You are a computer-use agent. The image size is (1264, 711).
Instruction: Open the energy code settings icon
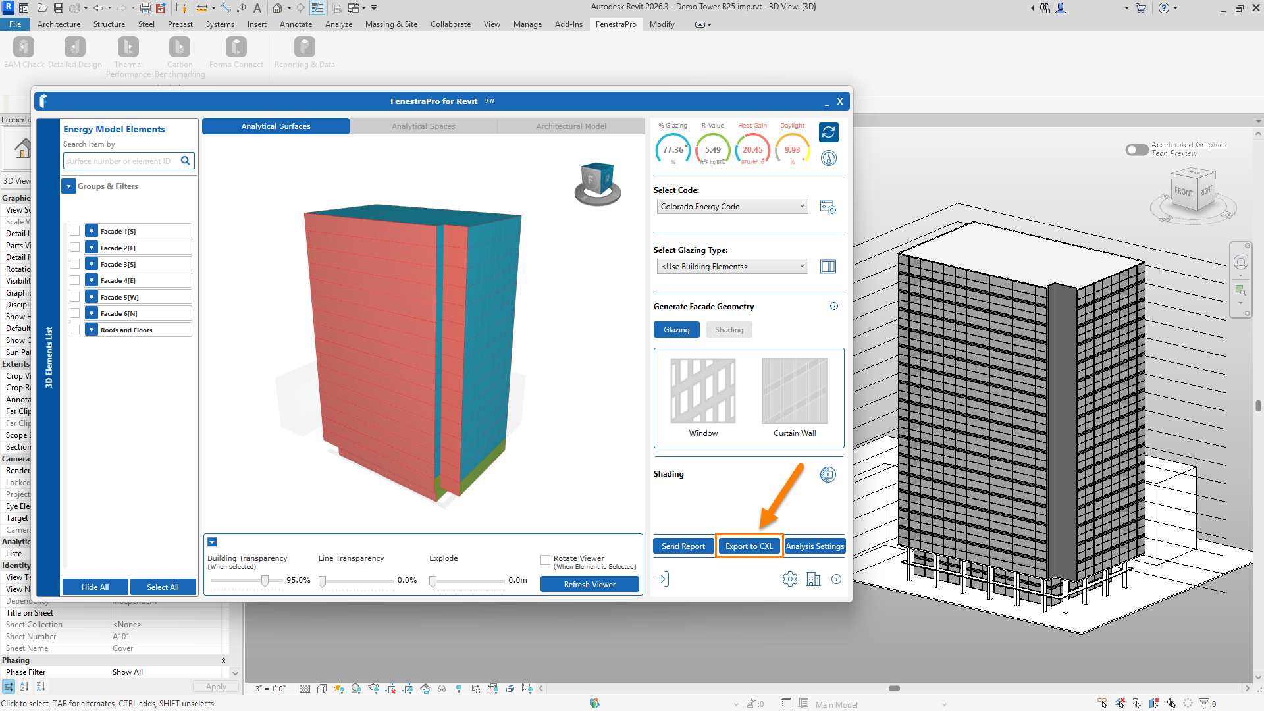[828, 207]
